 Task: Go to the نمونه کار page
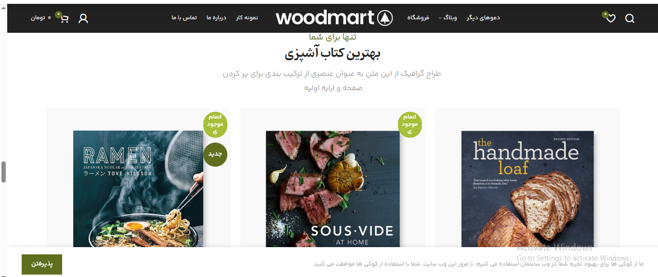247,18
